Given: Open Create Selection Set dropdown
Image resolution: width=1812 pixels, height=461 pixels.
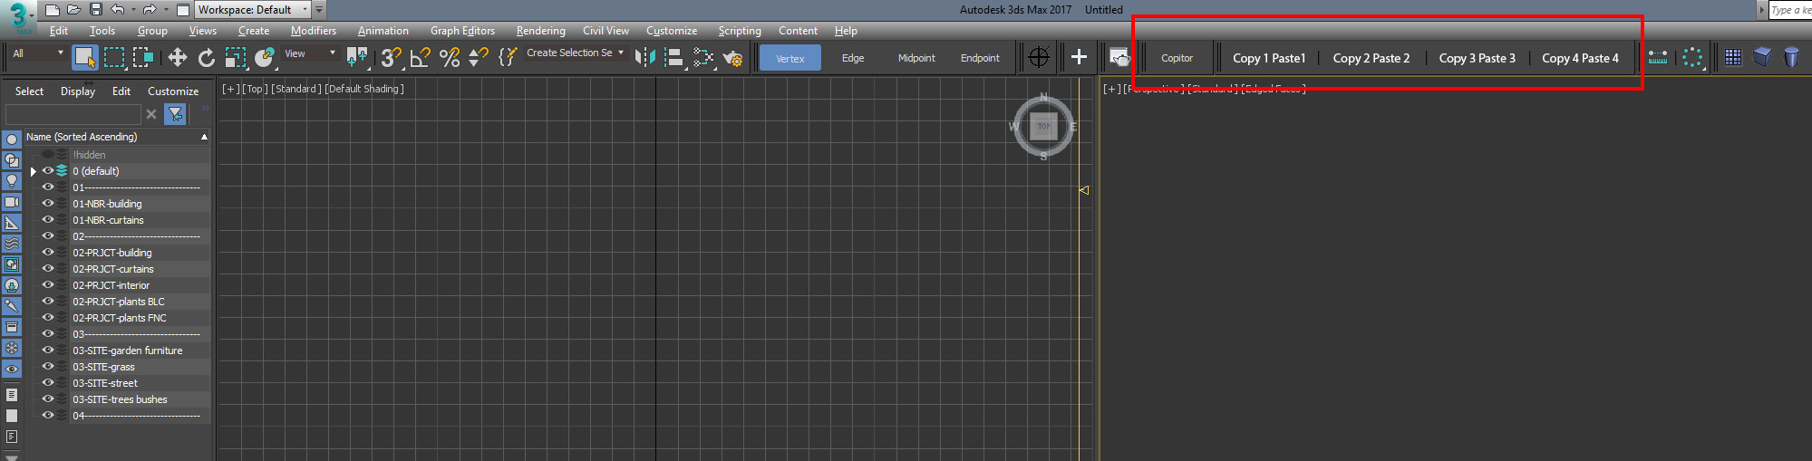Looking at the screenshot, I should coord(575,53).
